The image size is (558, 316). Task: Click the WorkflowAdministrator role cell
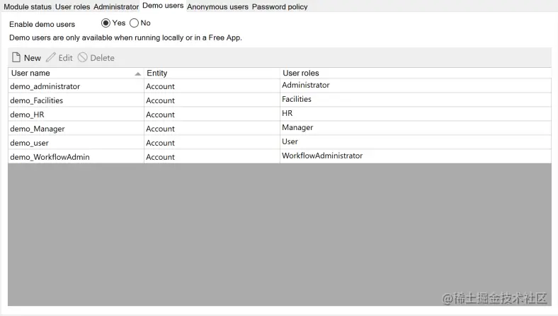(x=322, y=156)
